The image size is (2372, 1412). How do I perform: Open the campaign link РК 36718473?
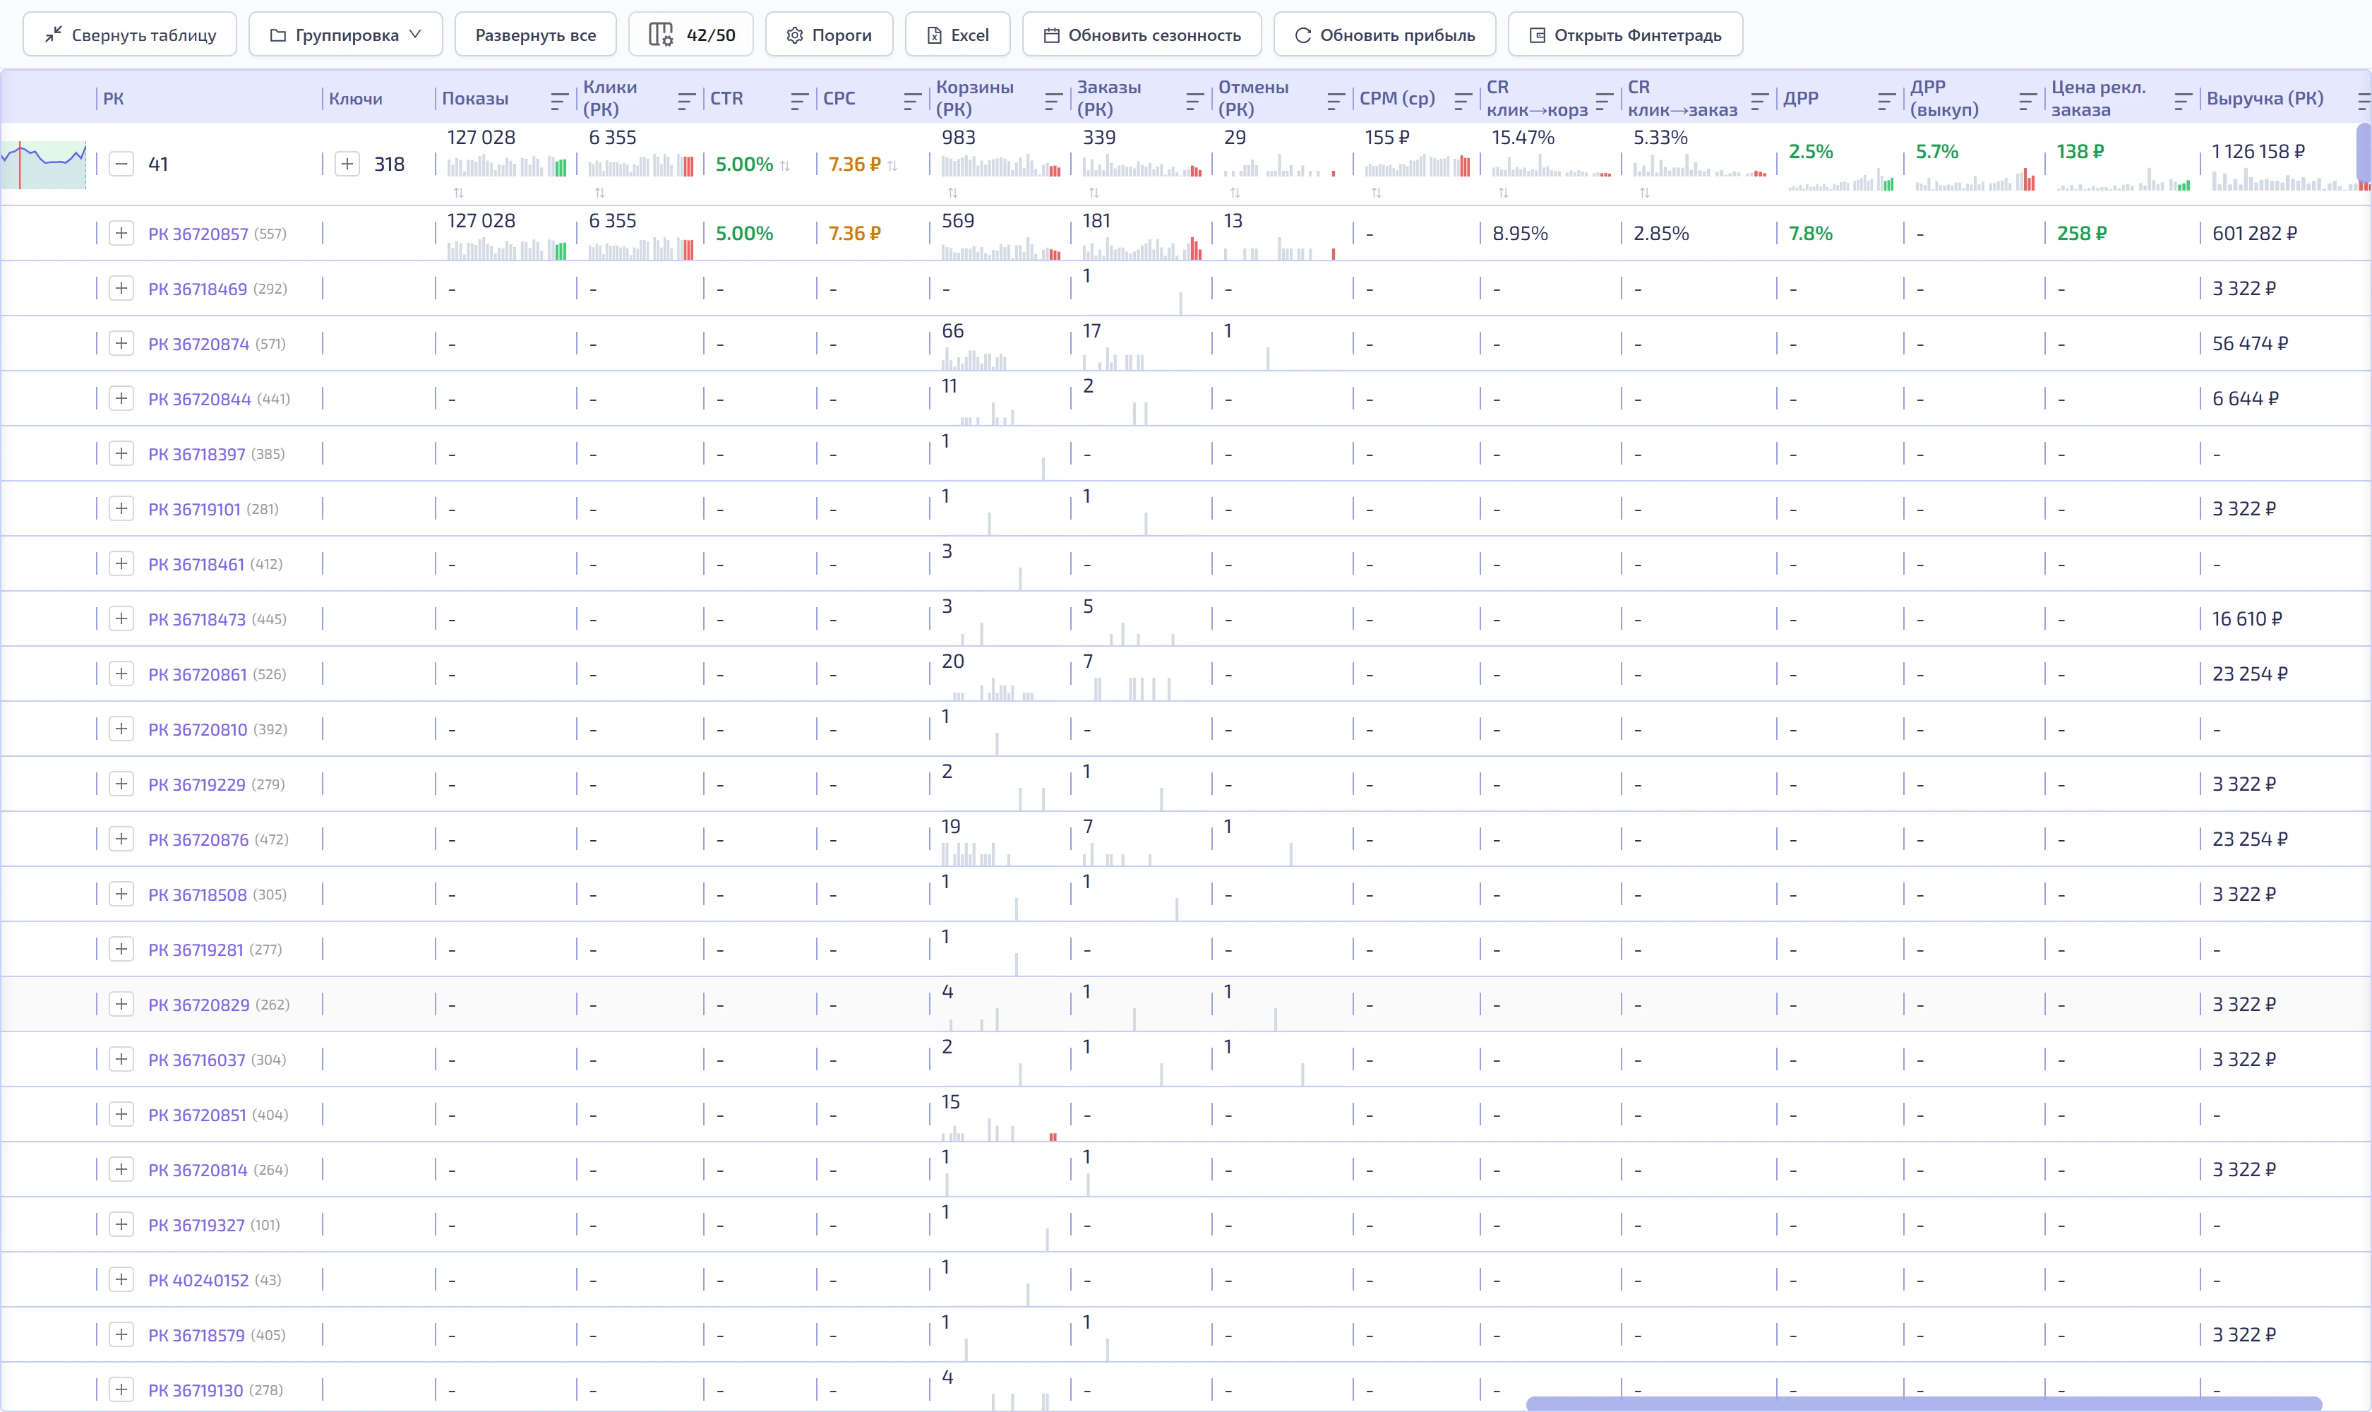pyautogui.click(x=197, y=619)
